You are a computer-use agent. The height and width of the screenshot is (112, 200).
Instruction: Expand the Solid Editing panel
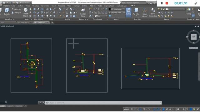coord(39,19)
